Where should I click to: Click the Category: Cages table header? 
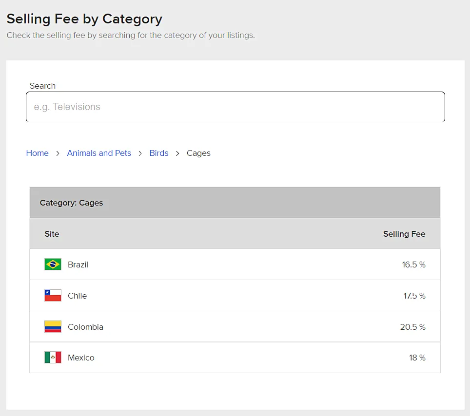pyautogui.click(x=235, y=203)
